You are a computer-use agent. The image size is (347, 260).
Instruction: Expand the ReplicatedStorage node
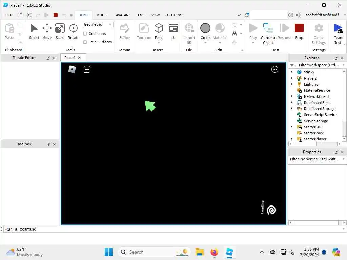click(x=292, y=109)
